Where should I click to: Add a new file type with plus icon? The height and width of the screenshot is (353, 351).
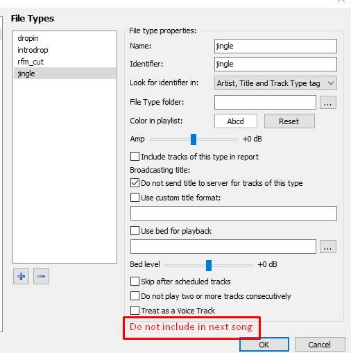tap(21, 276)
